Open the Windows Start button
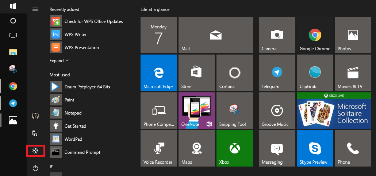This screenshot has height=176, width=376. pos(13,6)
